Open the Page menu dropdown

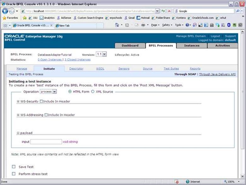(x=155, y=25)
